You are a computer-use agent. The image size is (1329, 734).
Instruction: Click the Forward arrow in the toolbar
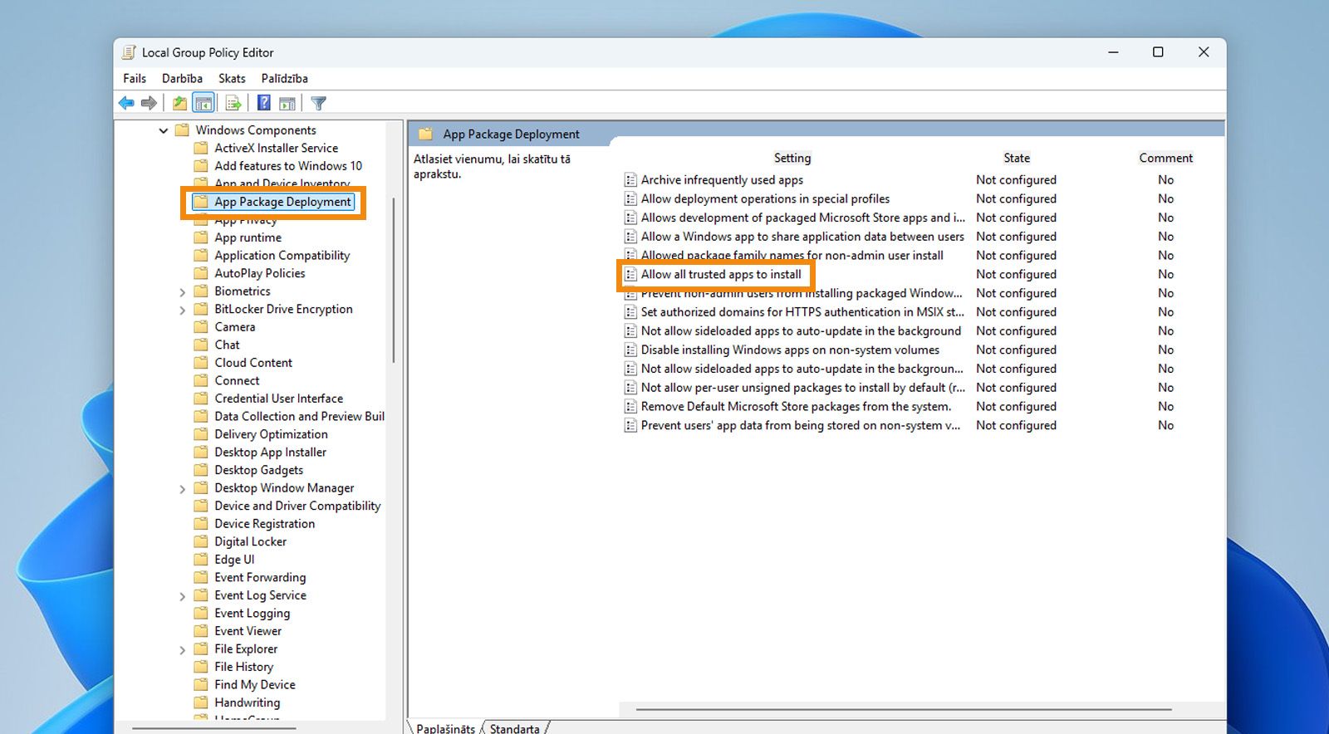(x=149, y=103)
